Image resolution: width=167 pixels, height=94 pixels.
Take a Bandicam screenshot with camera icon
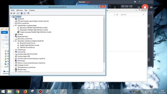pos(151,7)
